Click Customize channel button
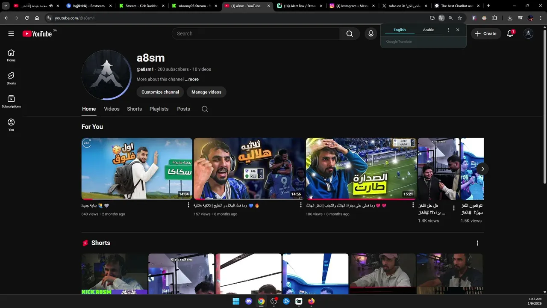 (x=160, y=92)
